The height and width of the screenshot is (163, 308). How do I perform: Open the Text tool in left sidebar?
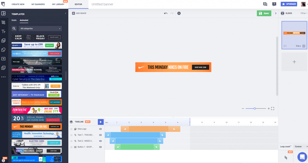tap(3, 31)
